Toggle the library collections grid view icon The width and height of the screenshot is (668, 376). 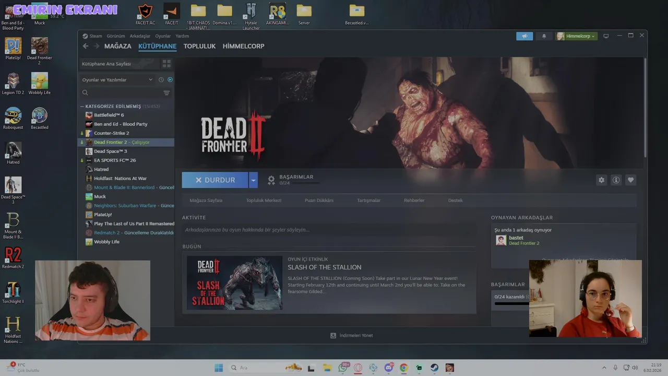[x=166, y=64]
